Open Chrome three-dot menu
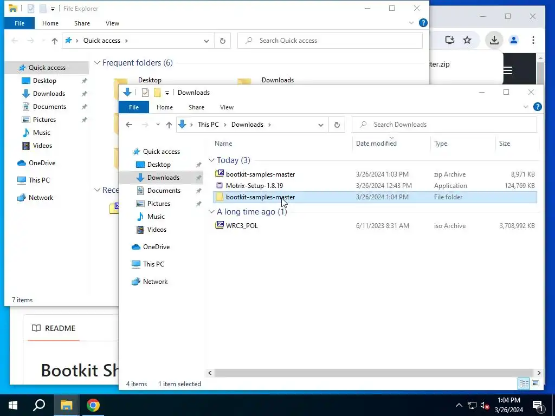The image size is (555, 416). 533,40
